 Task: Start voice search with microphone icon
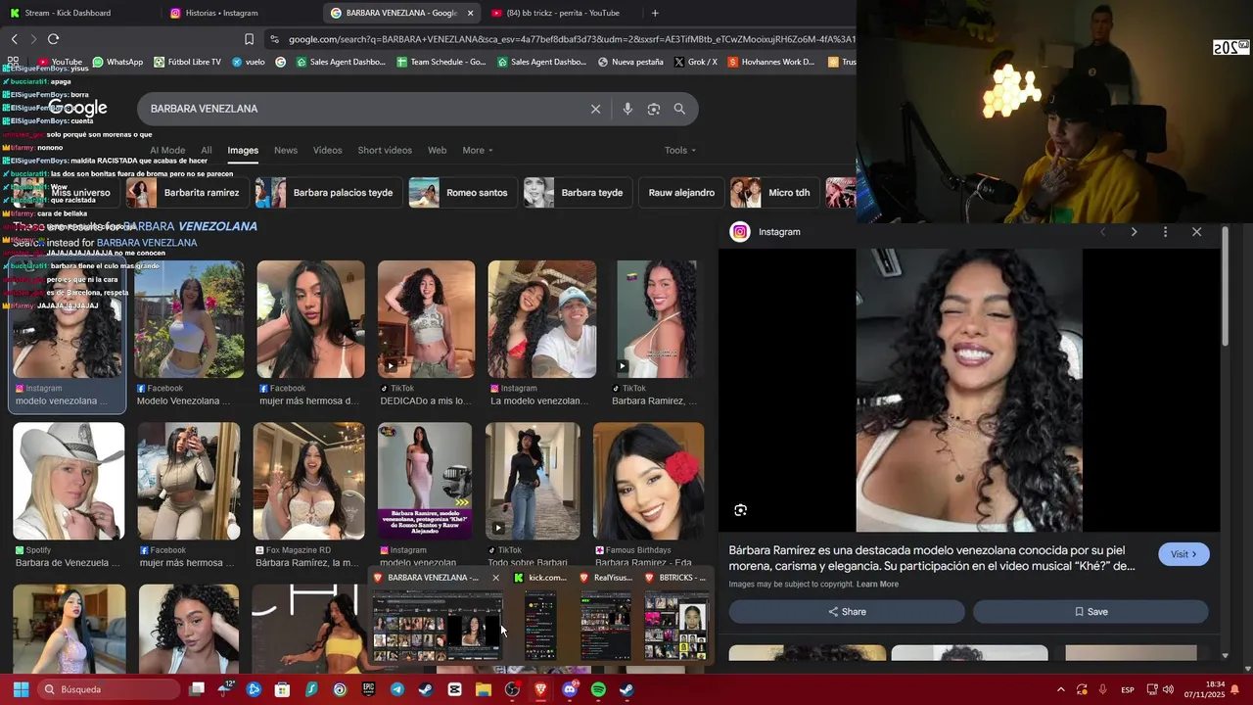point(627,109)
